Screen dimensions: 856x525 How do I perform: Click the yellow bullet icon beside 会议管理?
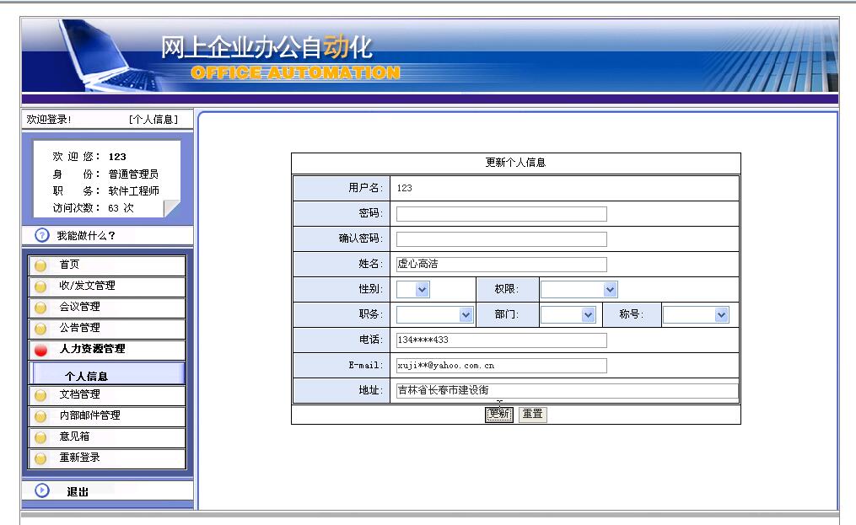point(40,308)
